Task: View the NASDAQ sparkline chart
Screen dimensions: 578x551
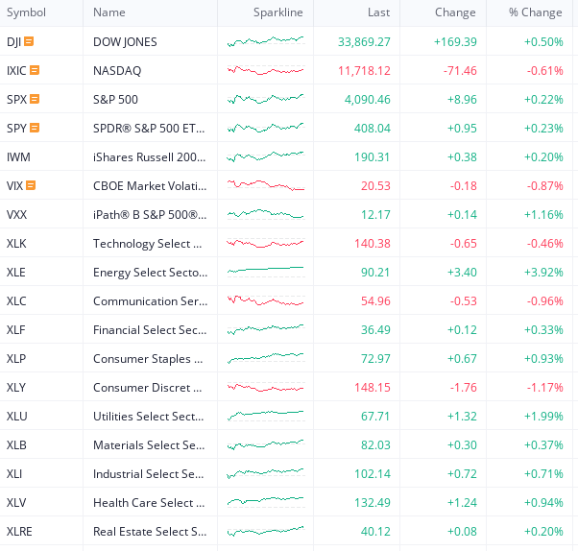Action: 265,70
